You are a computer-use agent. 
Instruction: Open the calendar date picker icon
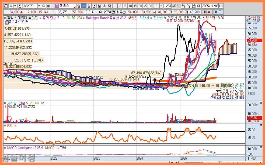click(x=221, y=6)
